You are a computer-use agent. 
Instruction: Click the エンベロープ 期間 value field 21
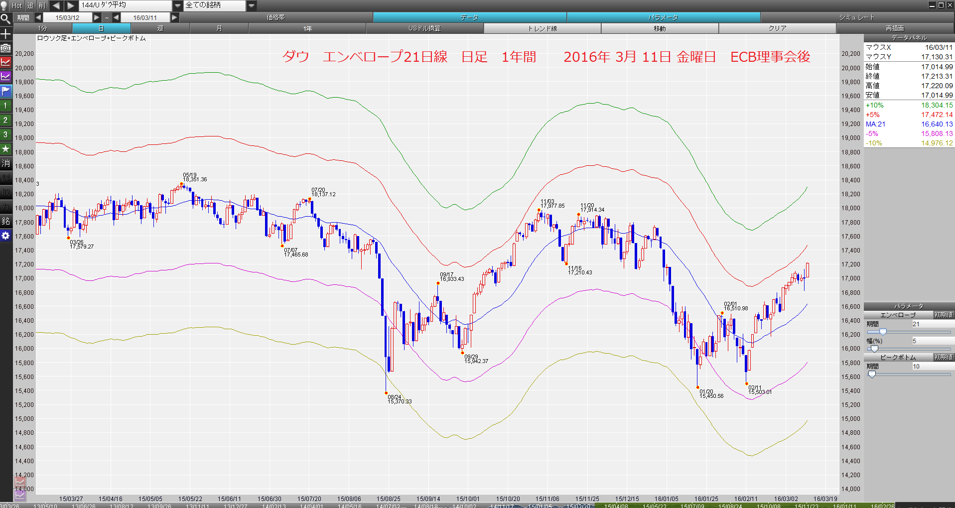click(x=933, y=324)
